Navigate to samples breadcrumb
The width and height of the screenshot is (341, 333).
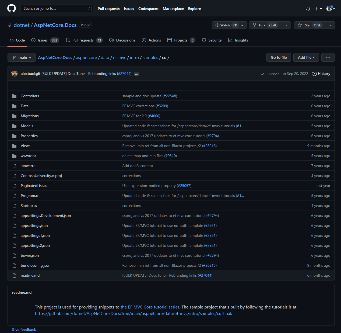tap(150, 57)
